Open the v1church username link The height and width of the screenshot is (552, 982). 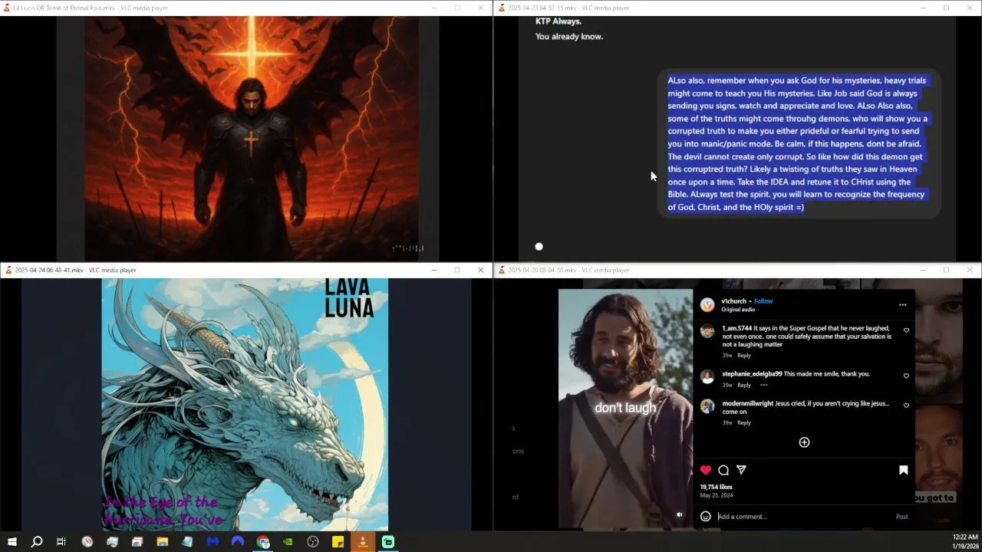point(733,301)
